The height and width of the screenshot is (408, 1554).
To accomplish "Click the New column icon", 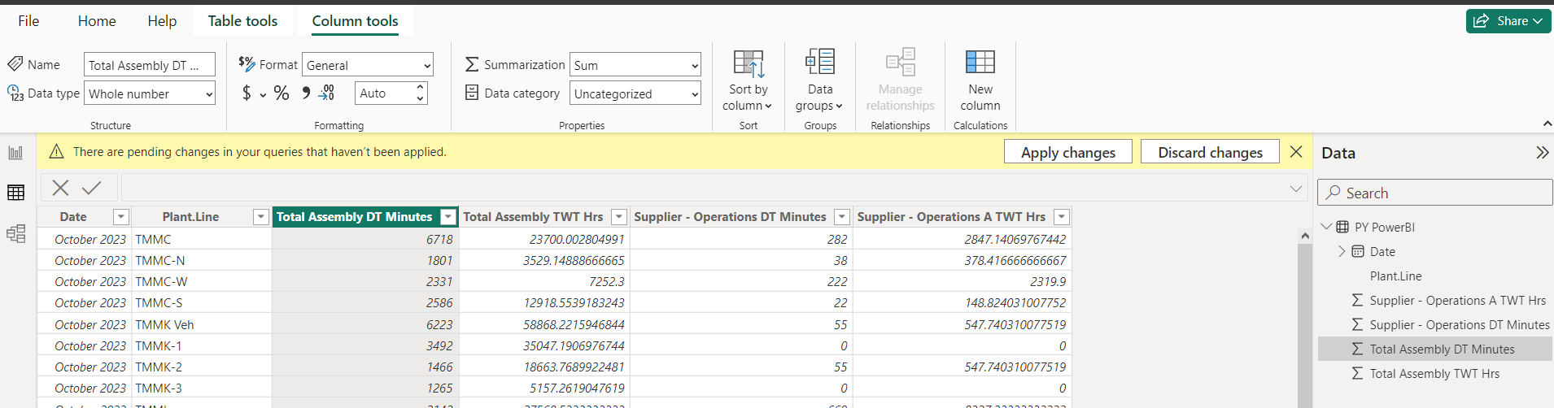I will click(980, 62).
